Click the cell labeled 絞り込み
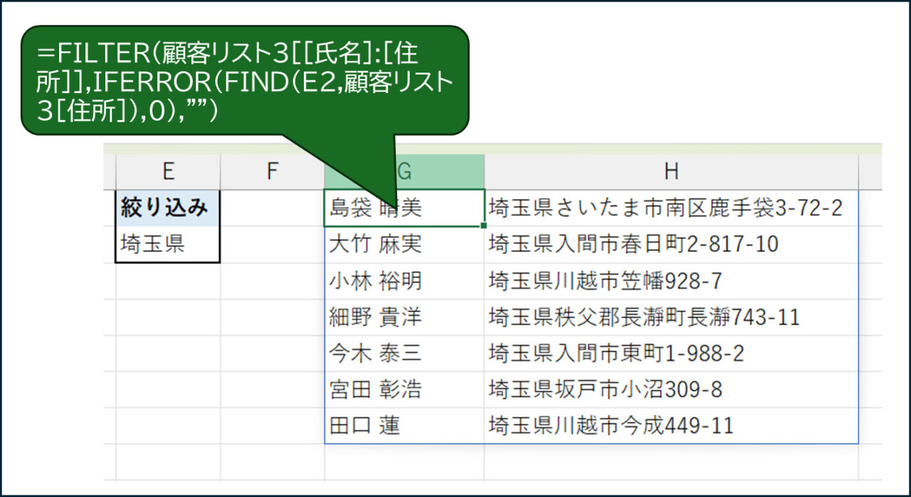 coord(168,208)
